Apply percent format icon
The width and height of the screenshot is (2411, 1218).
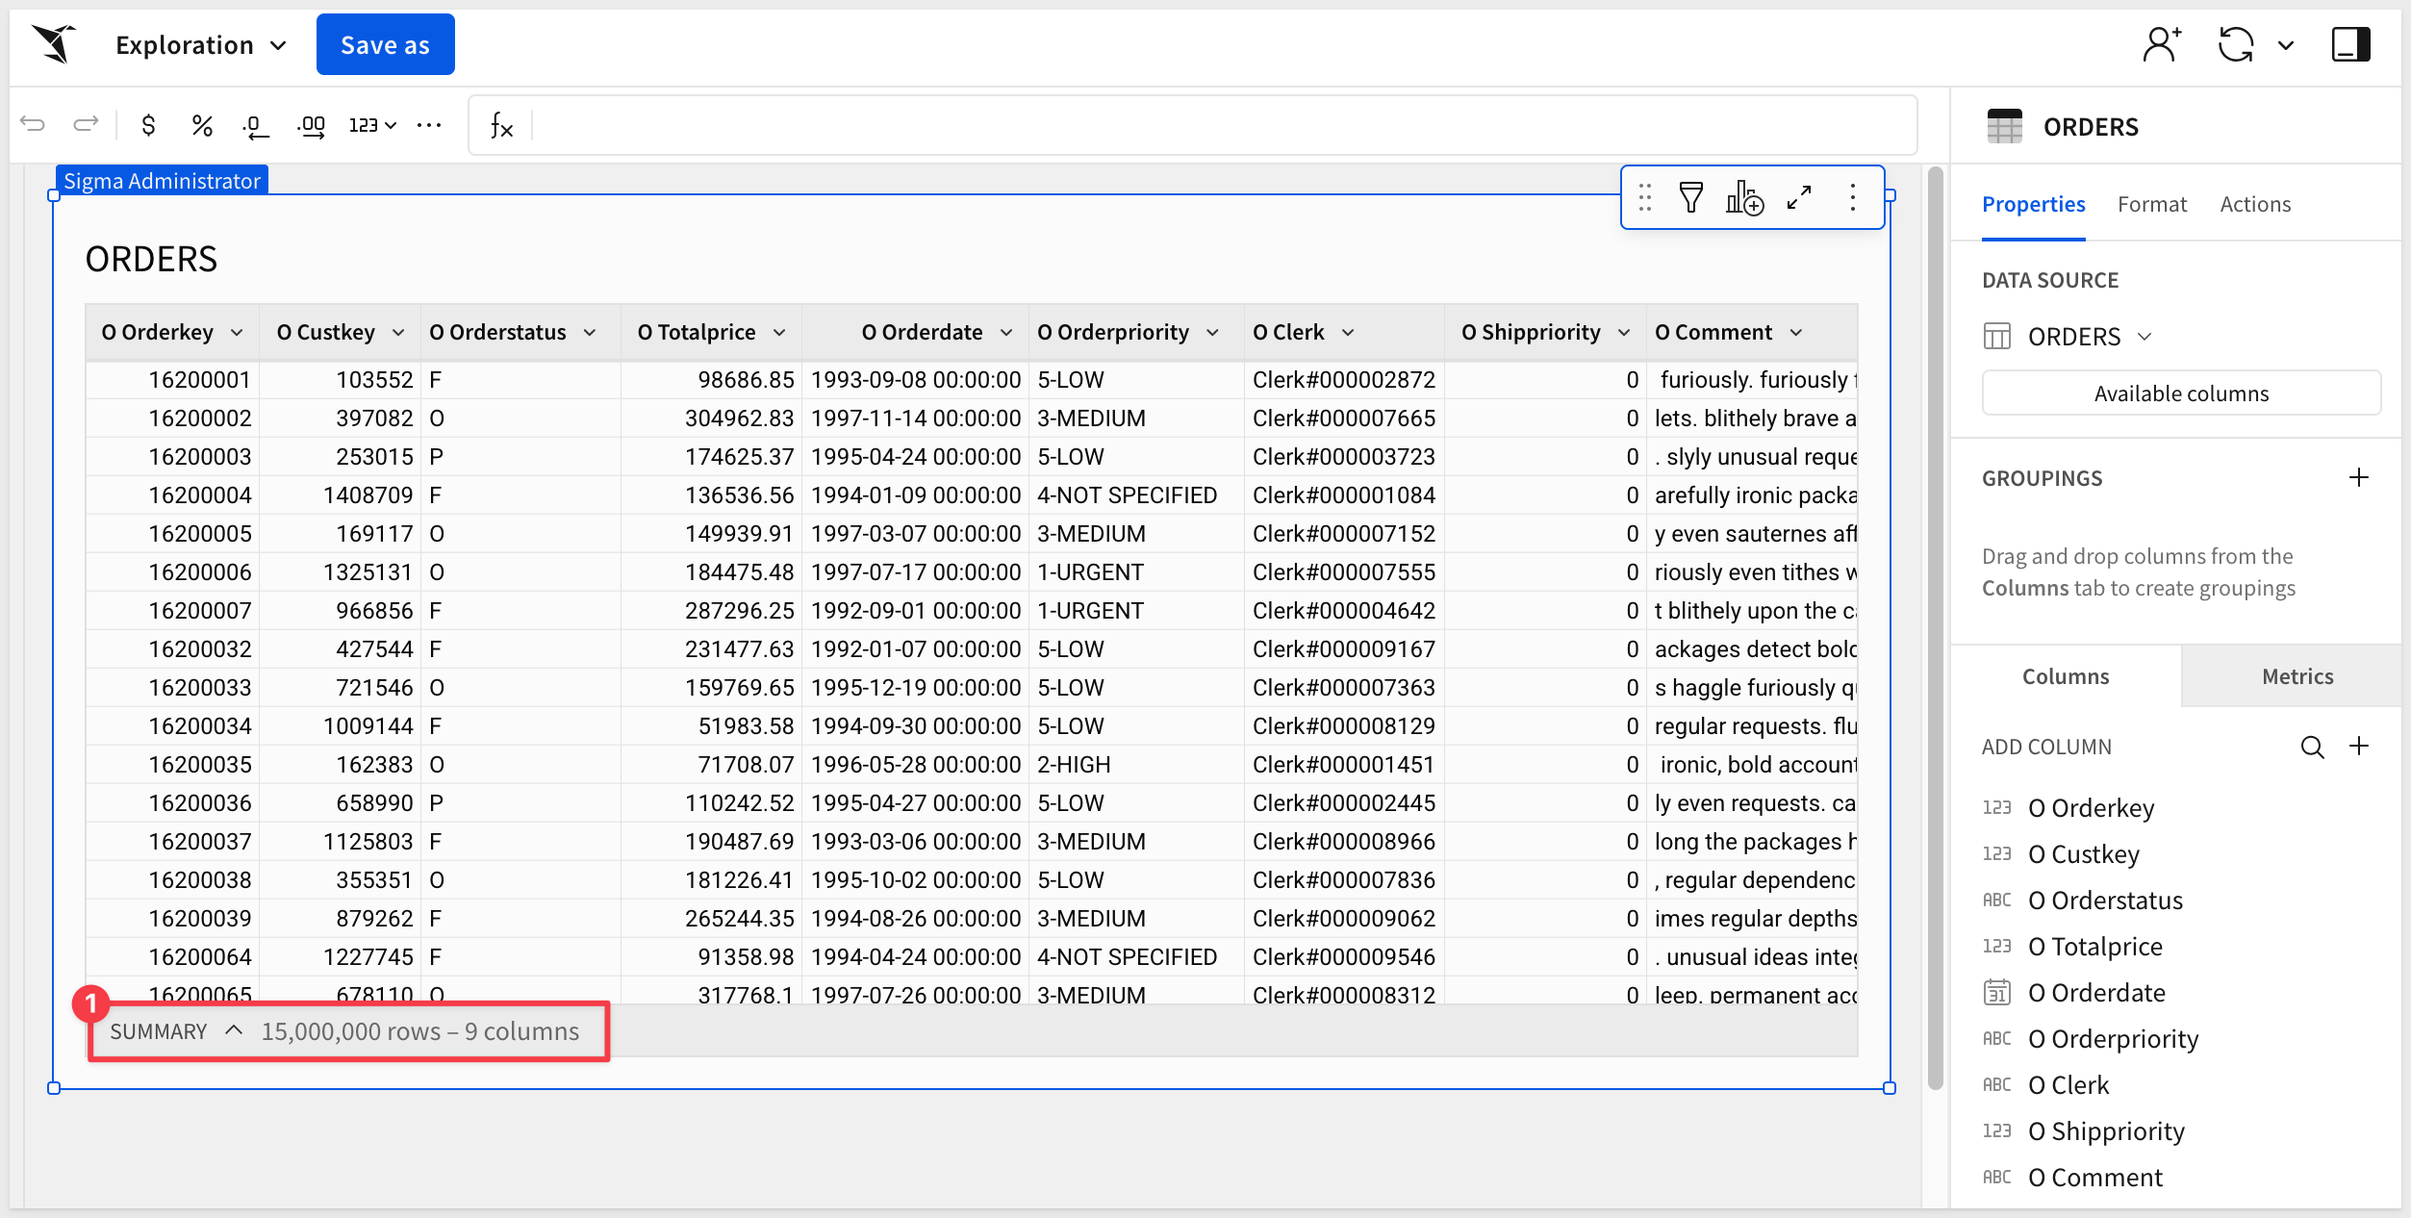pyautogui.click(x=201, y=125)
